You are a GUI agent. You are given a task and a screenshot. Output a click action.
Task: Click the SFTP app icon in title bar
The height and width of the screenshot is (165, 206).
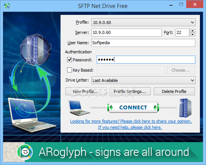pyautogui.click(x=7, y=6)
